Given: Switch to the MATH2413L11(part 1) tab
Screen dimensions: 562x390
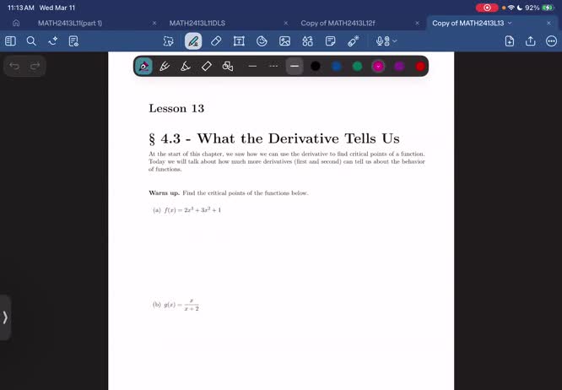Looking at the screenshot, I should [70, 23].
